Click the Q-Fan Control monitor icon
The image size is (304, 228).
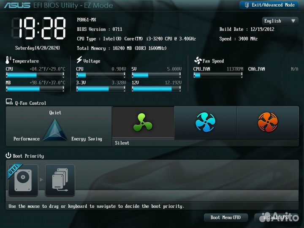tap(9, 102)
